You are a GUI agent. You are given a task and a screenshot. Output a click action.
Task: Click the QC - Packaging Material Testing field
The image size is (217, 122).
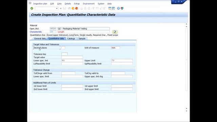tap(84, 28)
